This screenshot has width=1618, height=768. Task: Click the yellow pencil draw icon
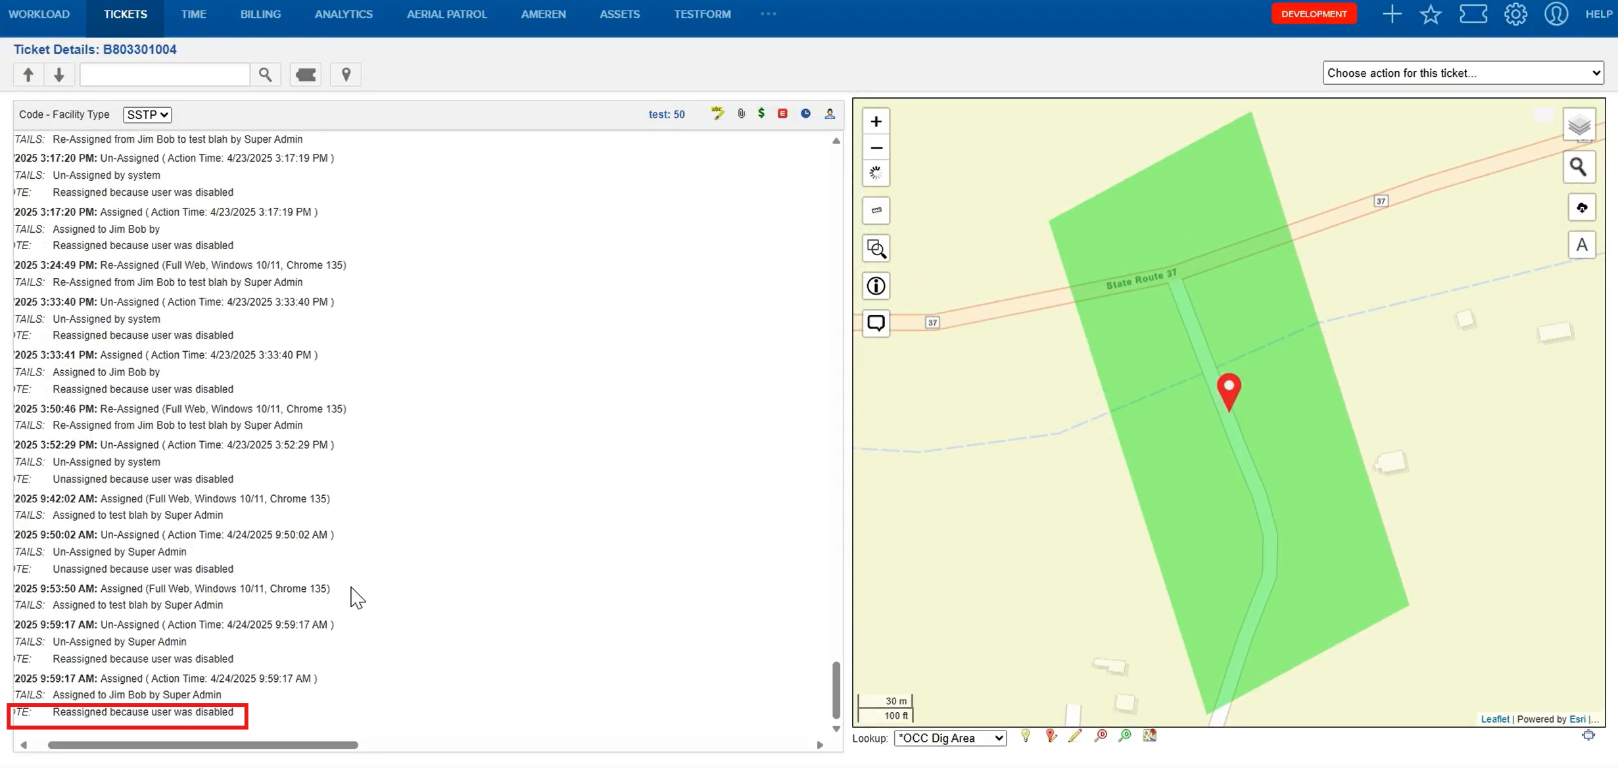tap(1075, 736)
